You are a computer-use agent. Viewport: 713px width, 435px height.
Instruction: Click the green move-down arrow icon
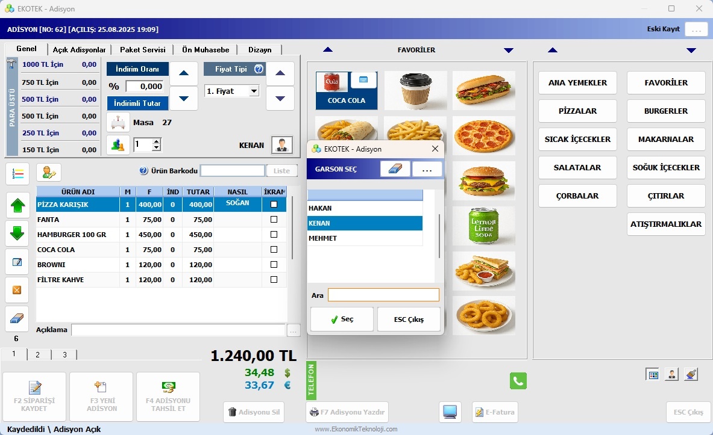click(17, 233)
